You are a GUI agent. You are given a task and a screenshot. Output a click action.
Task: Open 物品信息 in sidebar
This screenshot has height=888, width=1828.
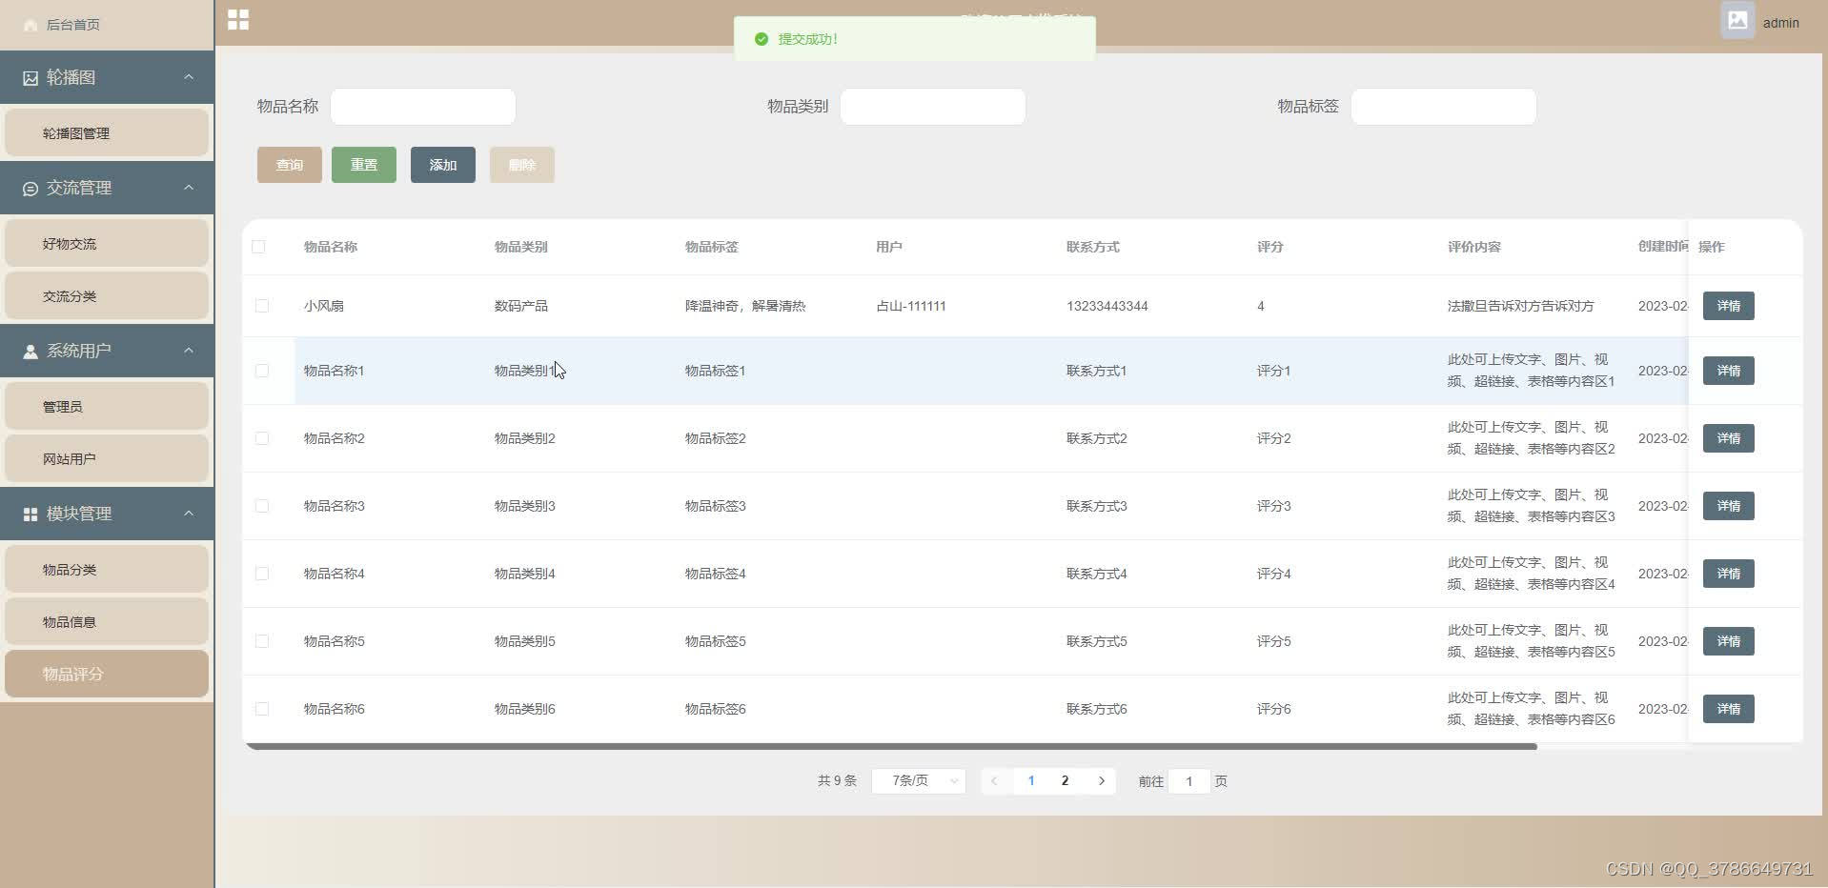pos(107,622)
